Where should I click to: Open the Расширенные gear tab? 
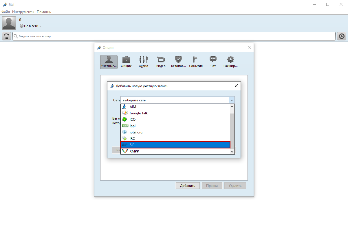pyautogui.click(x=230, y=62)
